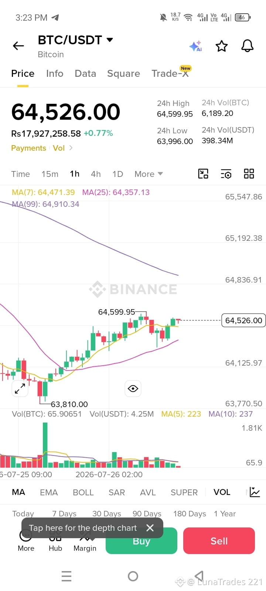266x591 pixels.
Task: Tap the 7 Days performance label
Action: click(x=64, y=513)
